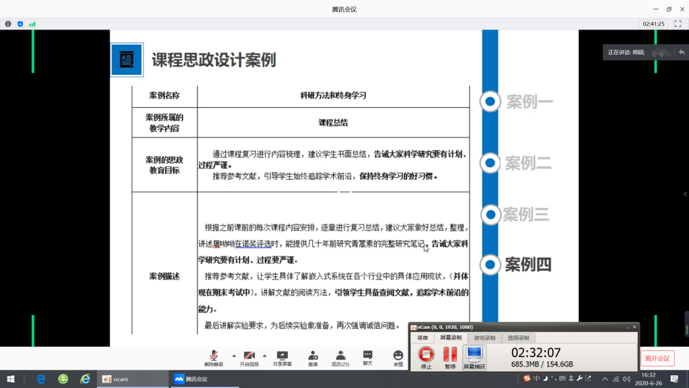Turn on the camera with 开启视频
The image size is (689, 388).
click(249, 356)
